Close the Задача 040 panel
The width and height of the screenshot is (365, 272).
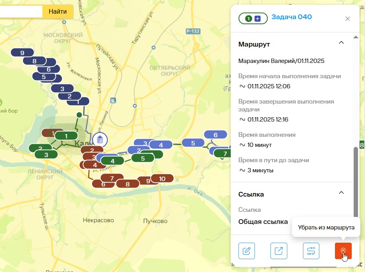point(347,18)
